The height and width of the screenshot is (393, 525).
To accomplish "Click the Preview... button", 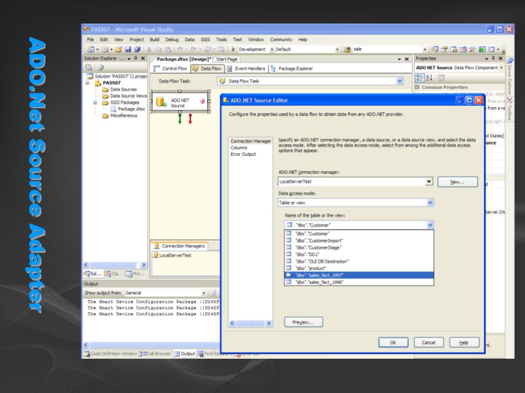I will (304, 322).
